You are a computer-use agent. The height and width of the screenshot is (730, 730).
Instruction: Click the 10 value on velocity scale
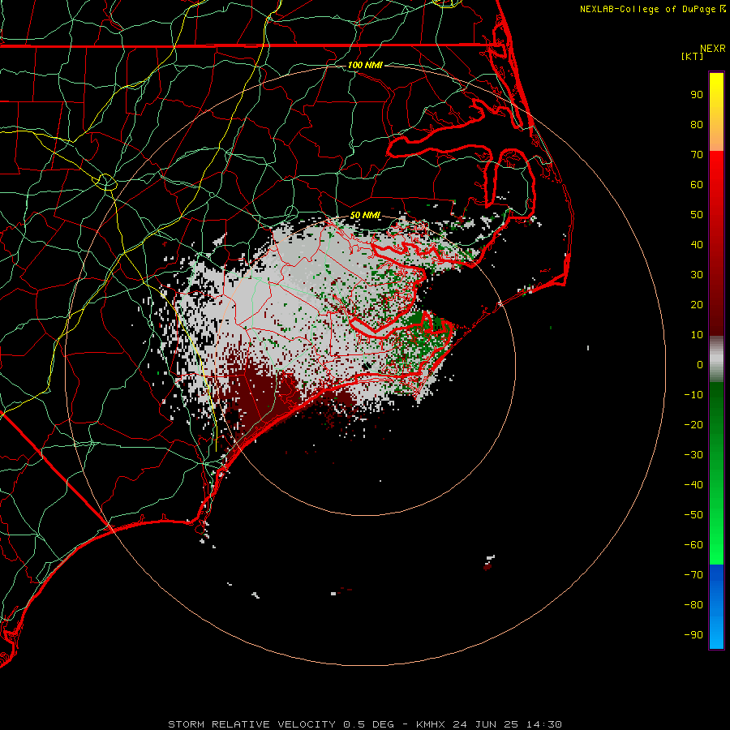tap(697, 335)
